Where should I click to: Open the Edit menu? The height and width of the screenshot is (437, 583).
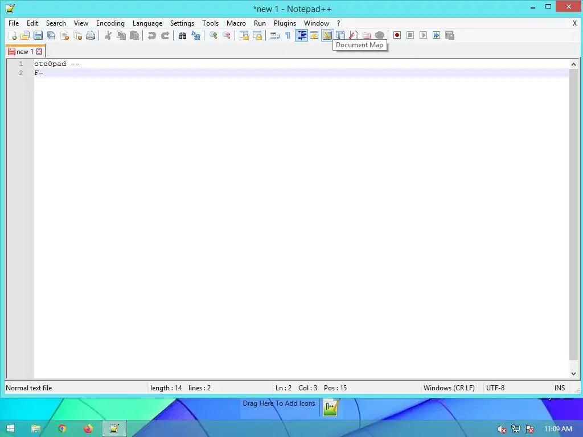click(32, 23)
